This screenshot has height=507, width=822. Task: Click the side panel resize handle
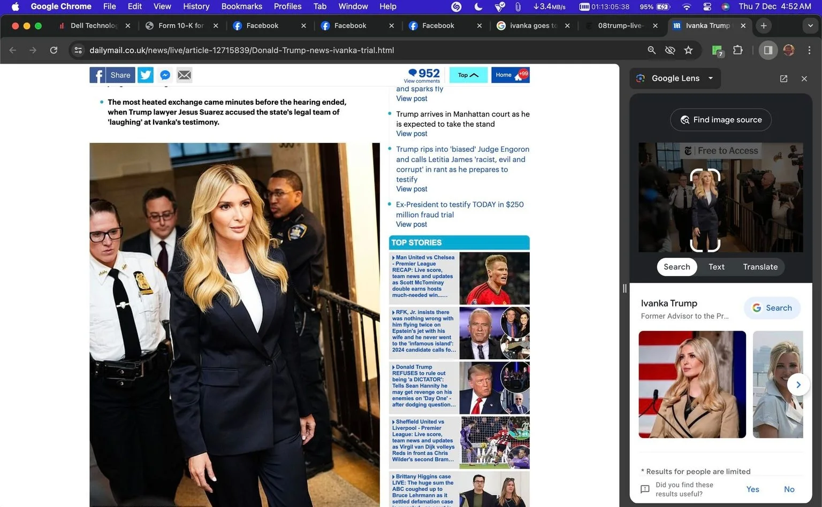click(625, 288)
